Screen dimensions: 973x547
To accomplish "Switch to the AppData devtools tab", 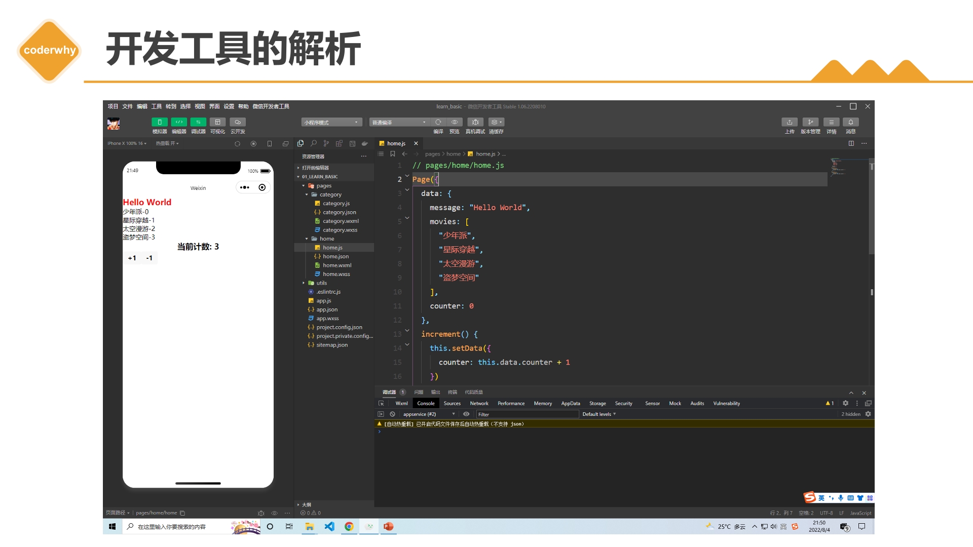I will click(x=571, y=404).
